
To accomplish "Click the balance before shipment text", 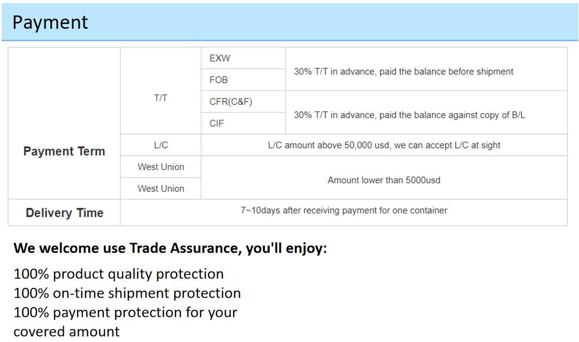I will click(x=403, y=72).
